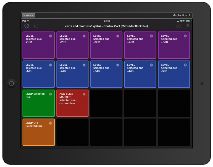Tap the list view icon top right
Viewport: 213px width, 167px height.
click(187, 26)
